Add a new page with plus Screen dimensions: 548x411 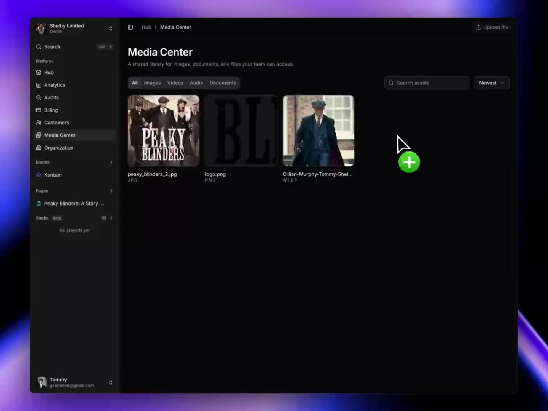(x=111, y=191)
